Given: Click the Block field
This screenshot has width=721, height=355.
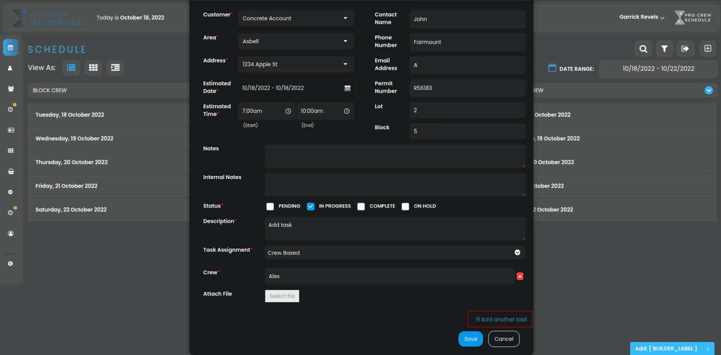Looking at the screenshot, I should coord(467,131).
